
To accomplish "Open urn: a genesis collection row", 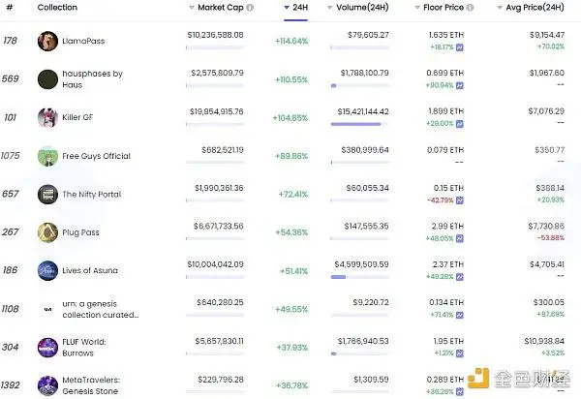I will coord(290,309).
